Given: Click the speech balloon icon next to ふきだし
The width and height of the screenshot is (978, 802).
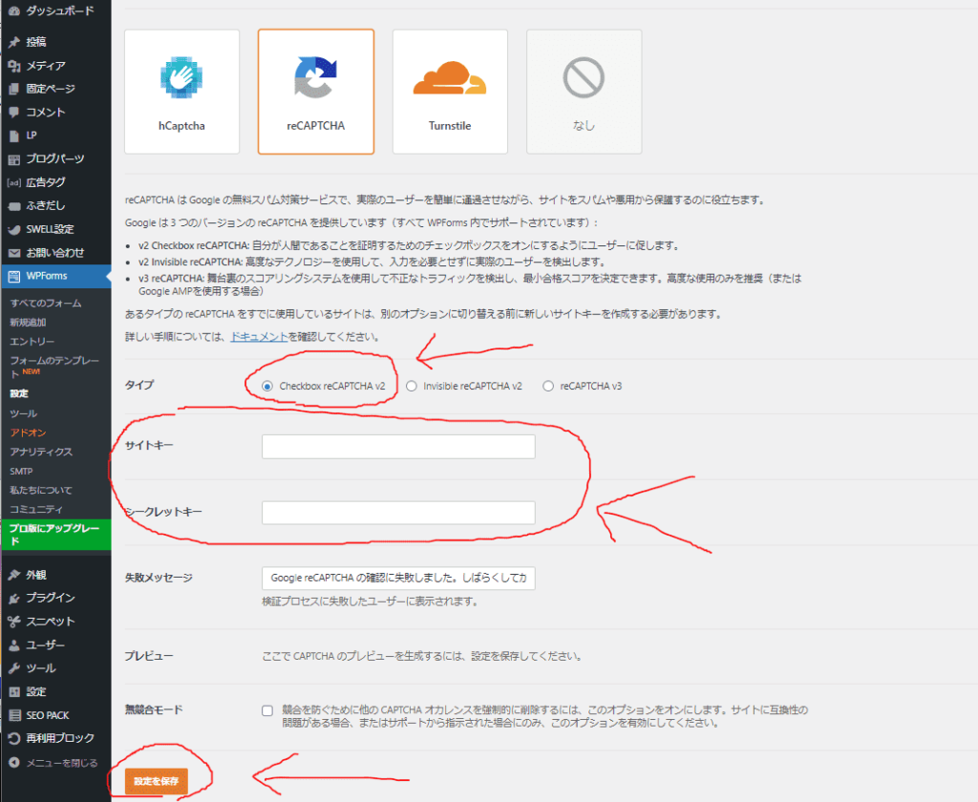Looking at the screenshot, I should point(13,206).
